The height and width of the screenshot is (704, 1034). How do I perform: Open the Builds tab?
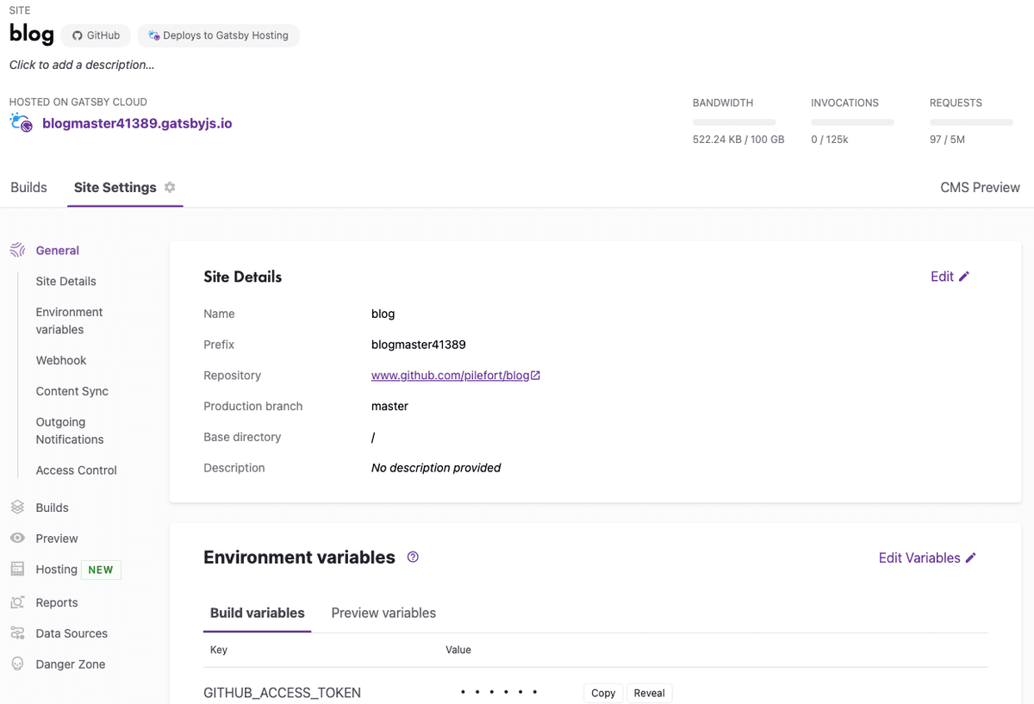28,187
